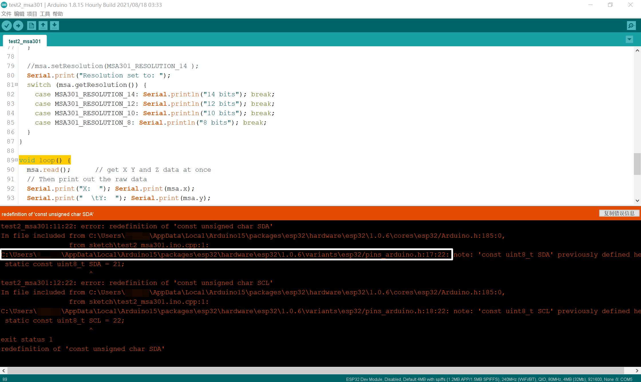
Task: Collapse the void loop block at line 89
Action: click(x=17, y=160)
